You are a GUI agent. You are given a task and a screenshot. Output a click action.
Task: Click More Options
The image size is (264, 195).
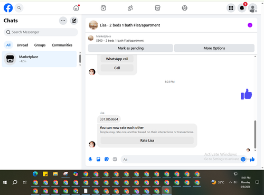click(214, 48)
